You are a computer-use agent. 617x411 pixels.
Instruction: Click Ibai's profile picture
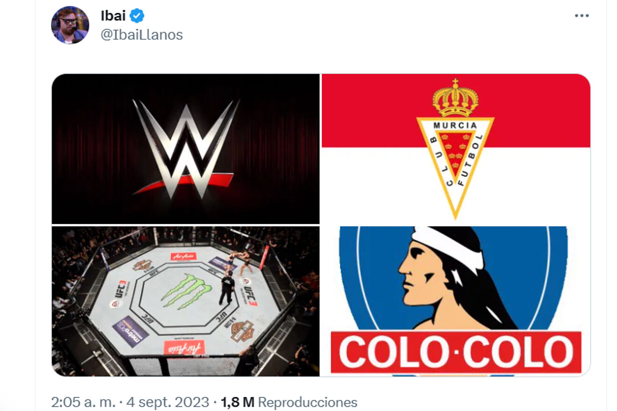point(69,24)
